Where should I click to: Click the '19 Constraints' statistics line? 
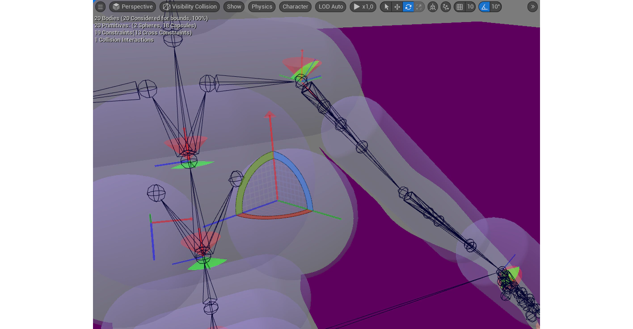pos(143,33)
